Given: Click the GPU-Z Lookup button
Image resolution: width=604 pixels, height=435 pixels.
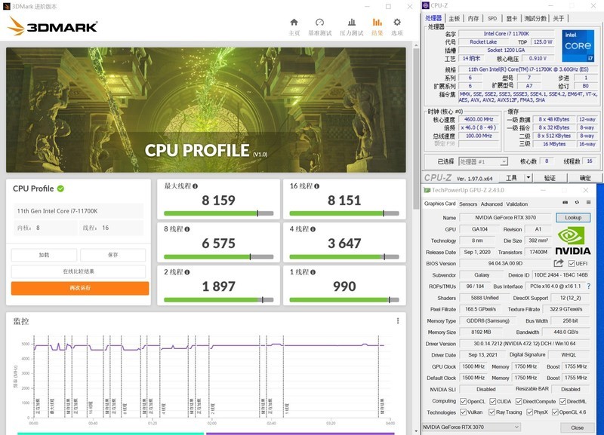Looking at the screenshot, I should [573, 217].
